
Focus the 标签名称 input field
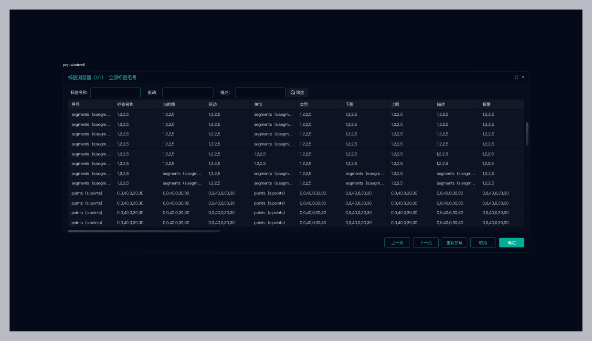116,93
